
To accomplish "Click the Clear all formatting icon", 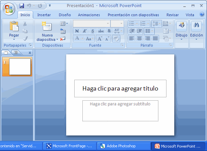I will pyautogui.click(x=116, y=39).
